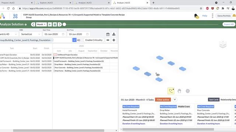Click the Gantt horizontal scrollbar
Image resolution: width=236 pixels, height=132 pixels.
59,131
